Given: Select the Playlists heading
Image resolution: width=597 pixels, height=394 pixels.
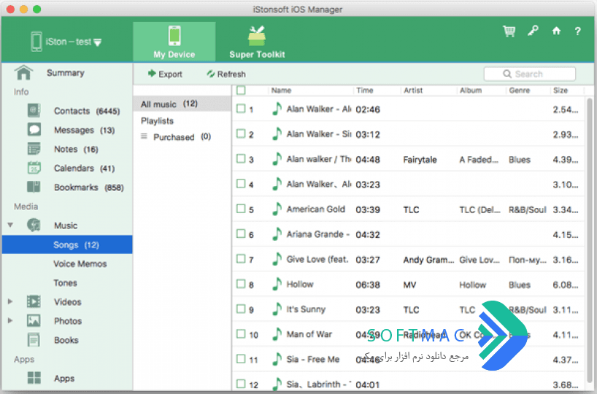Looking at the screenshot, I should (157, 120).
